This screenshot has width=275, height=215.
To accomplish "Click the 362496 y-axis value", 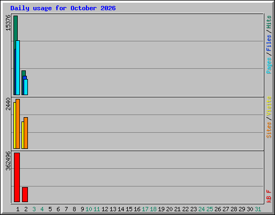I will (x=8, y=161).
